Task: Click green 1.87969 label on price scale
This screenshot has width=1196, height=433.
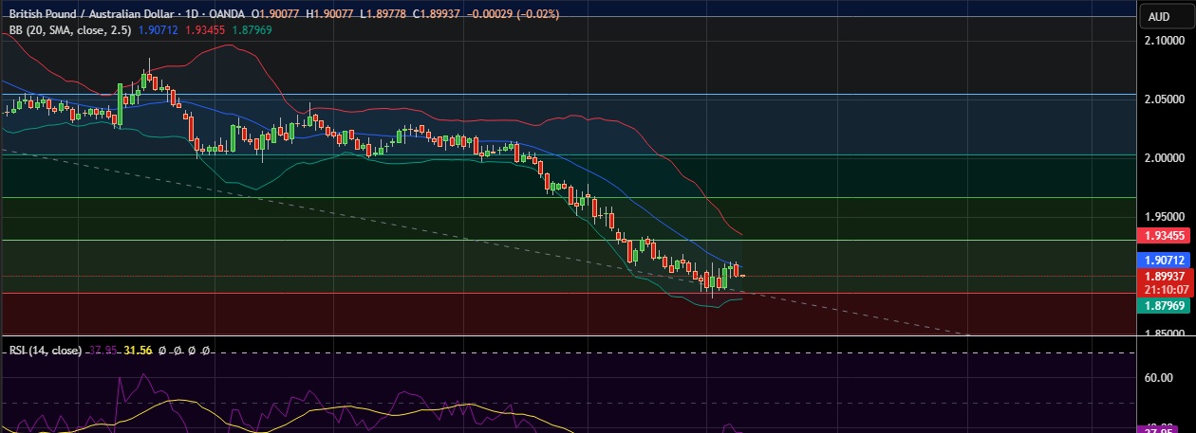Action: (x=1164, y=305)
